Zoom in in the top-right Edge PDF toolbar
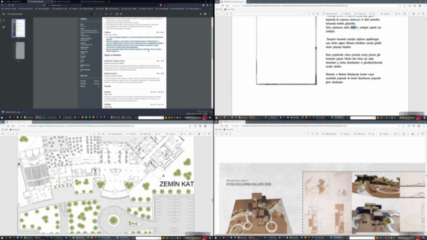 (x=308, y=13)
